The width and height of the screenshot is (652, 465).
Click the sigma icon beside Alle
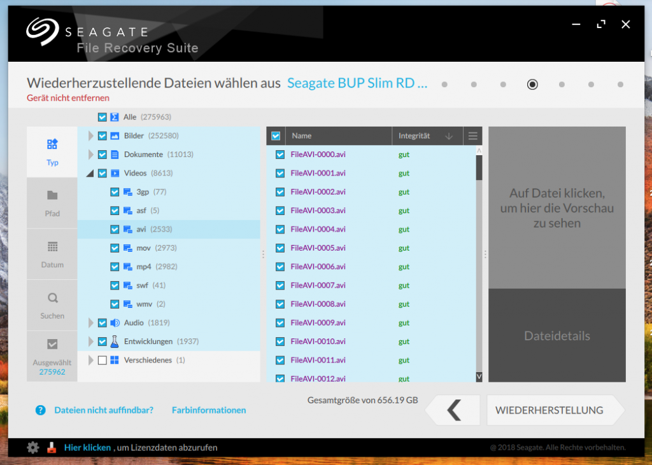[115, 117]
